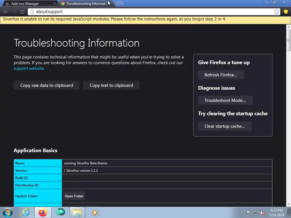Bookmark this page with the star icon

click(276, 12)
